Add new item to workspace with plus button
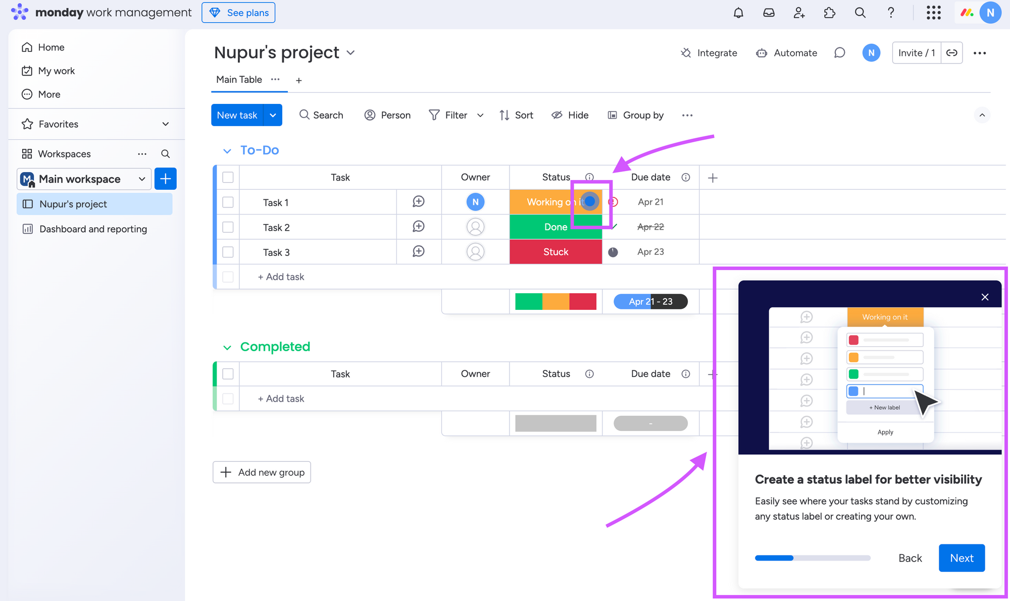 pos(165,179)
